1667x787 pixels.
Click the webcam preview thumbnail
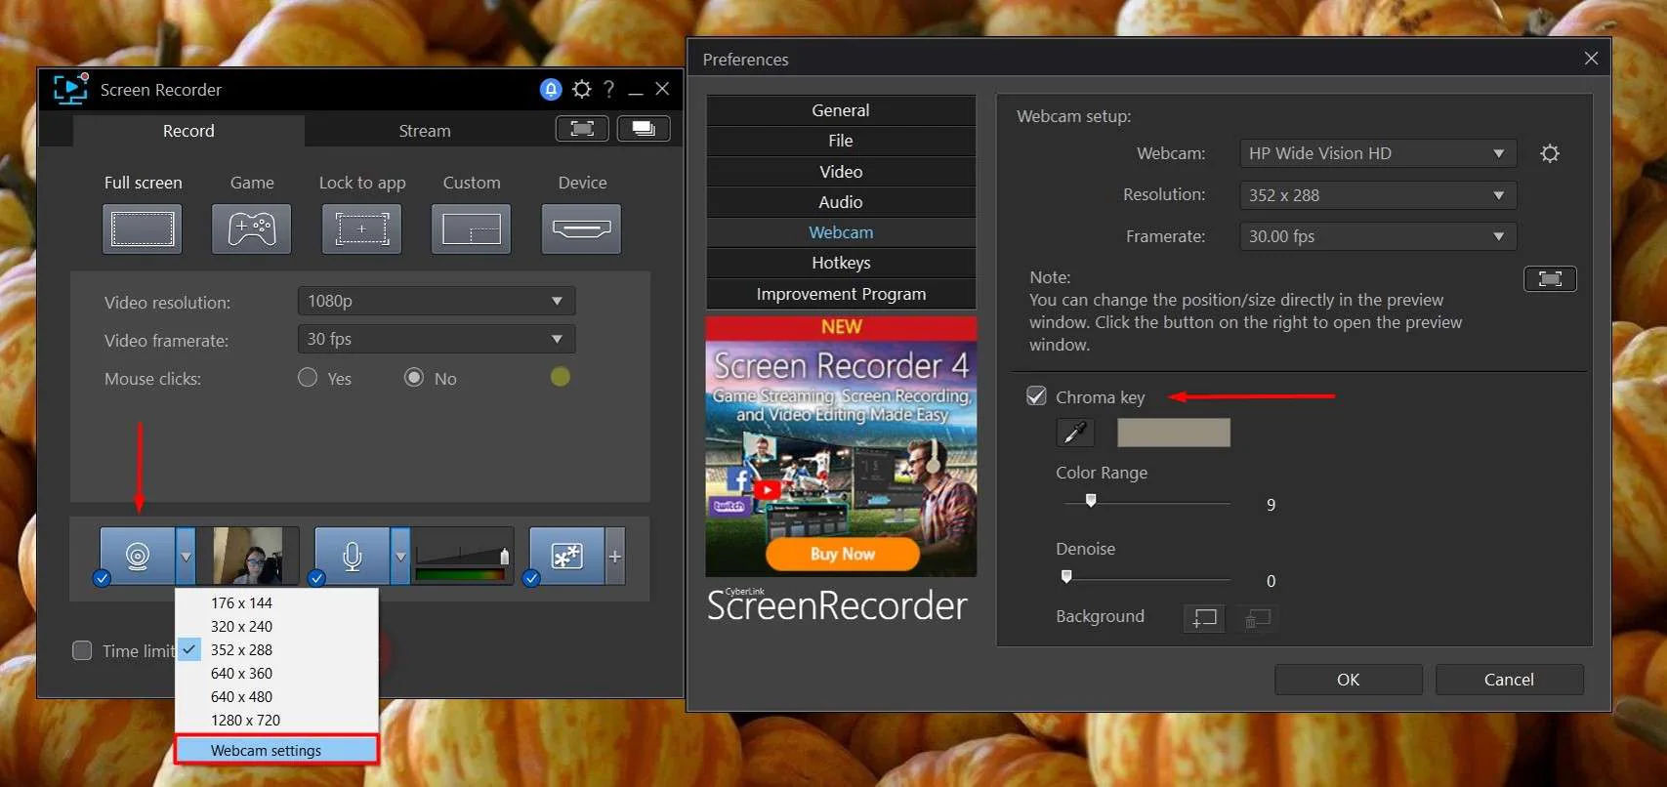(x=248, y=557)
